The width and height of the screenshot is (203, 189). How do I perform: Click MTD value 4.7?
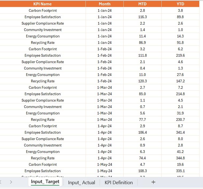coord(142,164)
